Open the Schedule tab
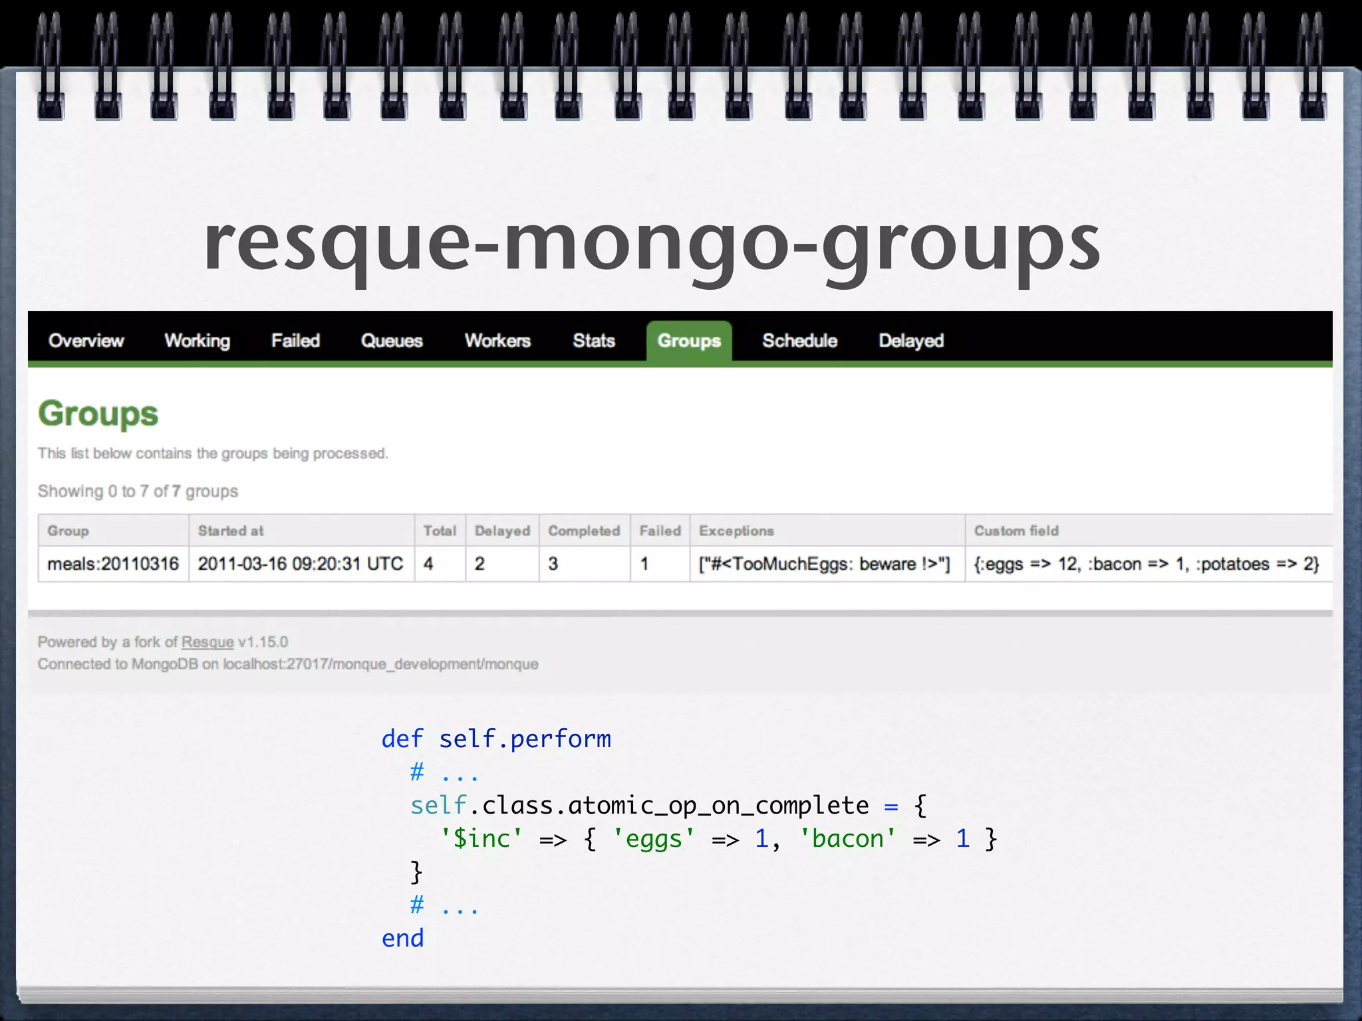This screenshot has width=1362, height=1021. 799,341
